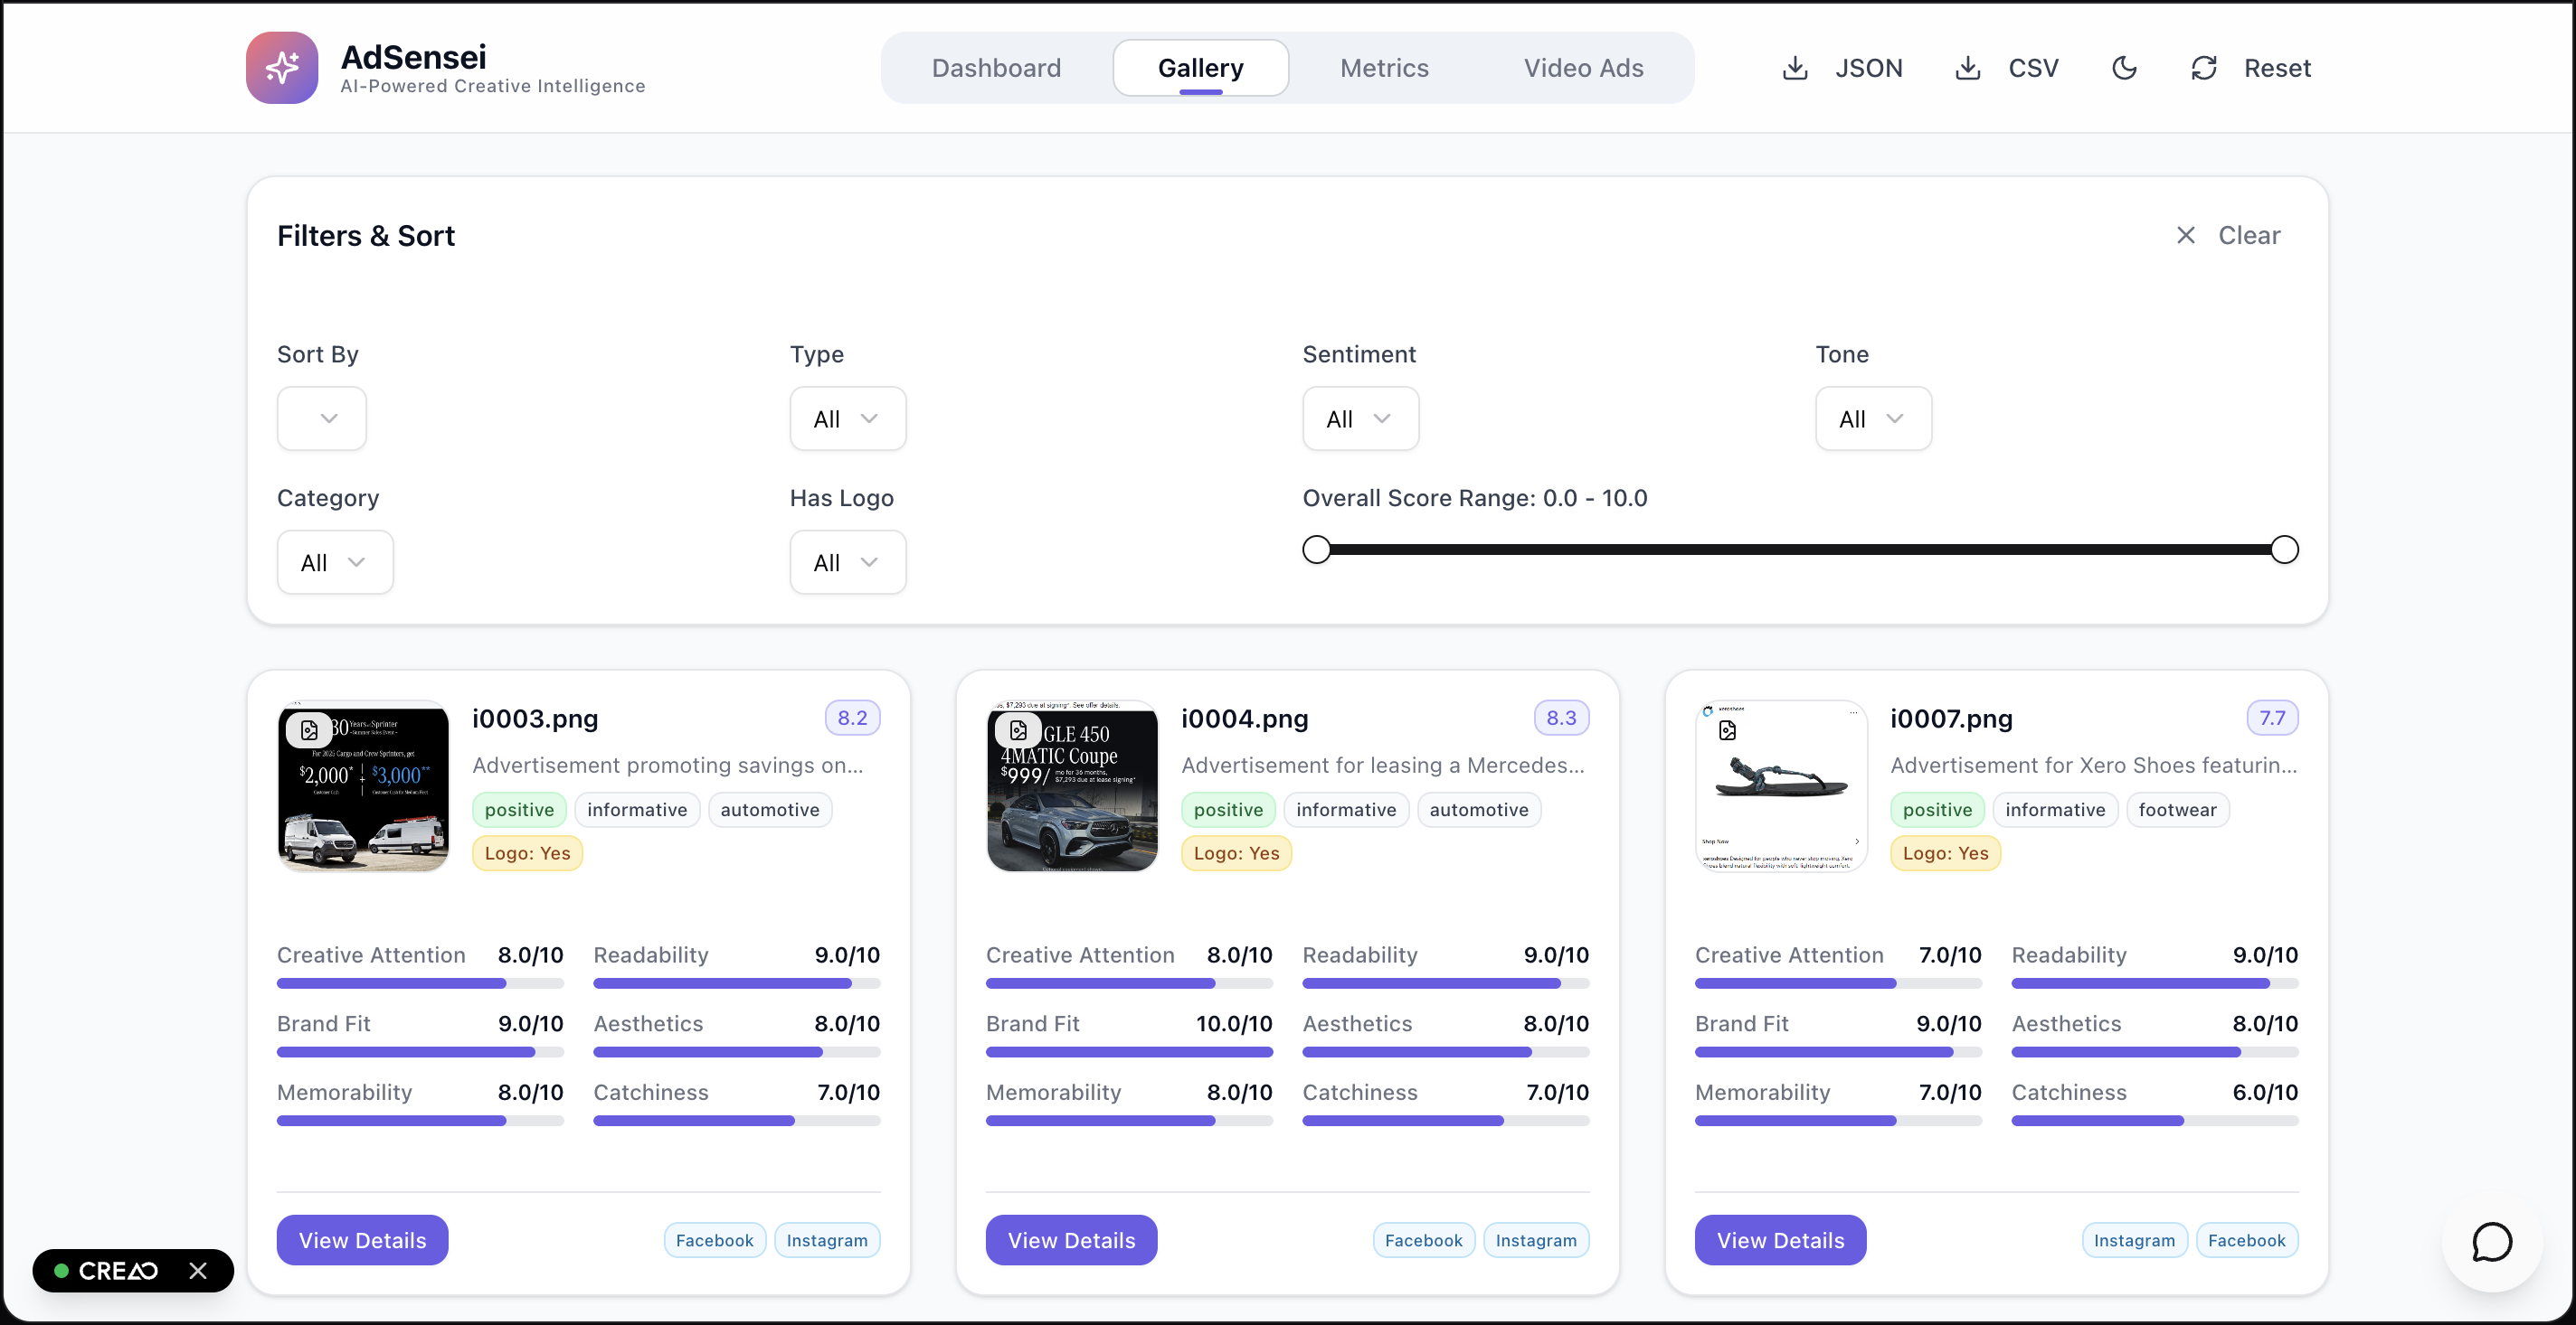2576x1325 pixels.
Task: Click View Details for i0004.png
Action: coord(1071,1240)
